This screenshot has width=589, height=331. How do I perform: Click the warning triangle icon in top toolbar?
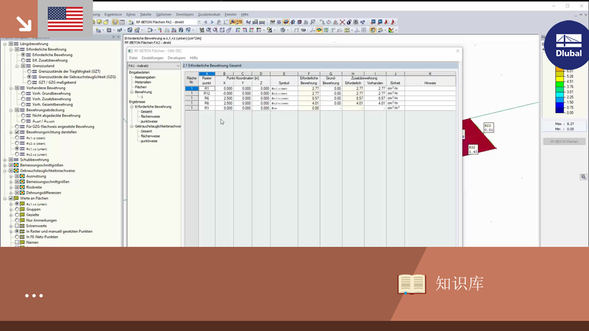tap(335, 22)
